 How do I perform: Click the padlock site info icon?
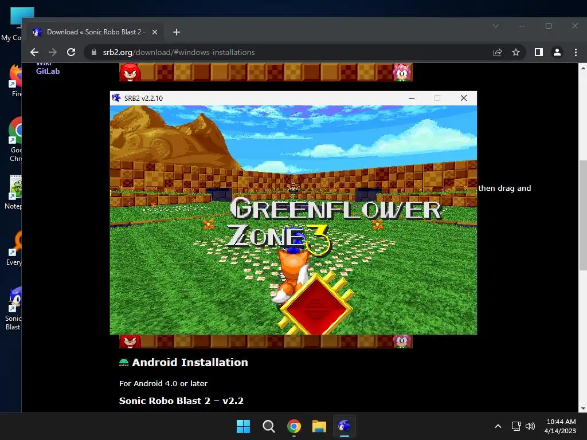[94, 52]
